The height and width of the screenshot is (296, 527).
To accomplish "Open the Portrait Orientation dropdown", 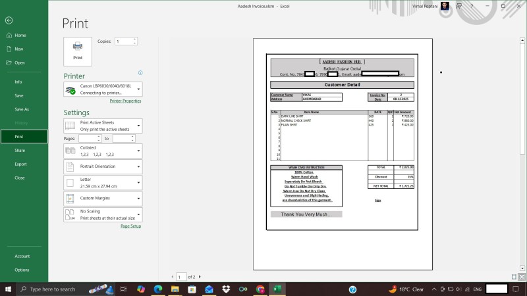I will click(103, 166).
